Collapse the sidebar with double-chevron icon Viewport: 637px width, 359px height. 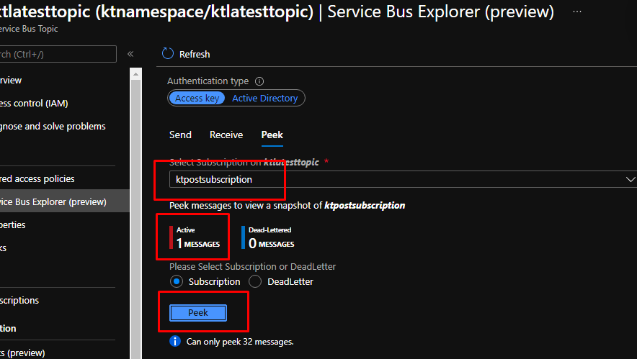[x=130, y=54]
